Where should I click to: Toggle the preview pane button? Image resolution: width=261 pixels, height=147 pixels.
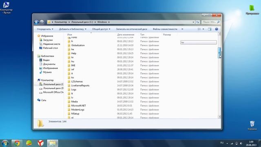tap(210, 29)
